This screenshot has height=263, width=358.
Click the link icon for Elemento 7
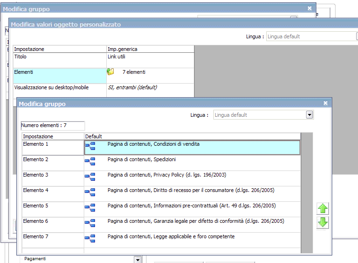[90, 239]
